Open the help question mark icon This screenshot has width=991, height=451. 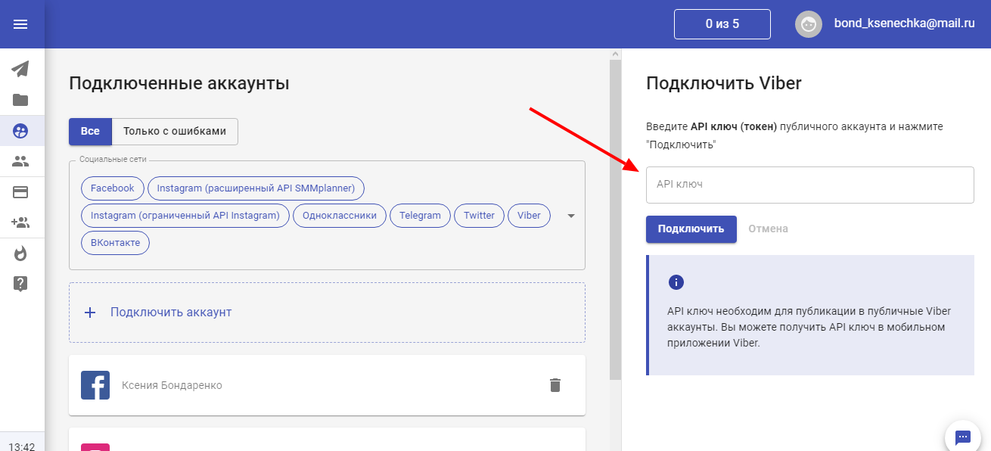coord(20,284)
